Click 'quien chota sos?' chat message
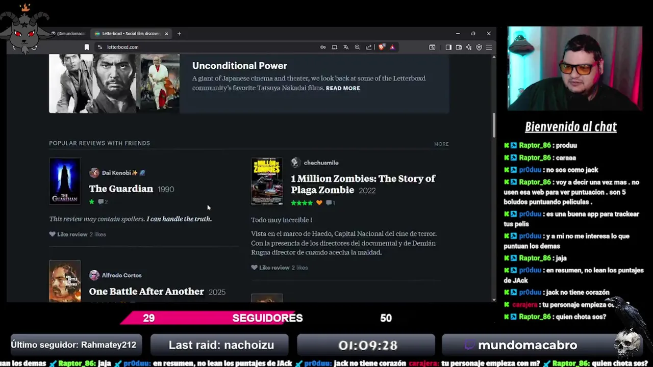Screen dimensions: 653x367 582,317
